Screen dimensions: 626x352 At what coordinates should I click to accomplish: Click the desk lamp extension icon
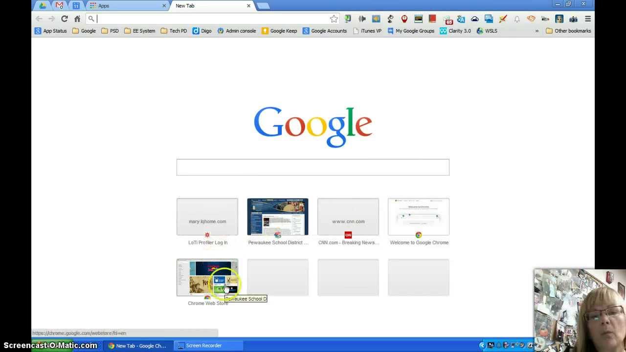click(390, 19)
